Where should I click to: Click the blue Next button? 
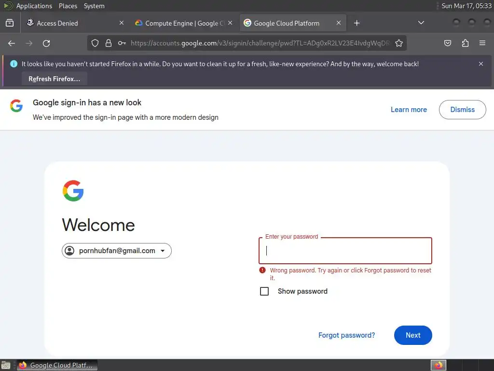413,335
